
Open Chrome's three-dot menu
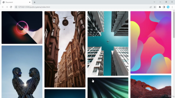[172, 7]
